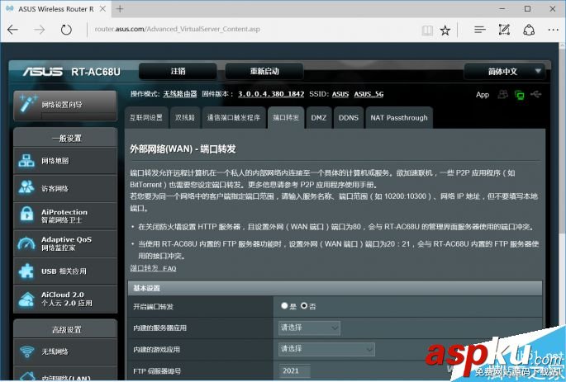Click the browser address bar URL
566x382 pixels.
pyautogui.click(x=177, y=29)
